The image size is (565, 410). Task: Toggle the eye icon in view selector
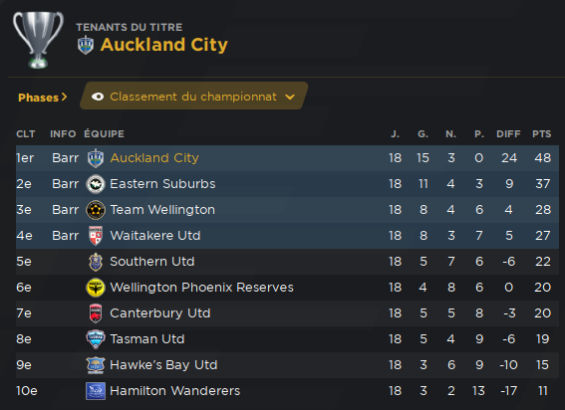click(98, 97)
